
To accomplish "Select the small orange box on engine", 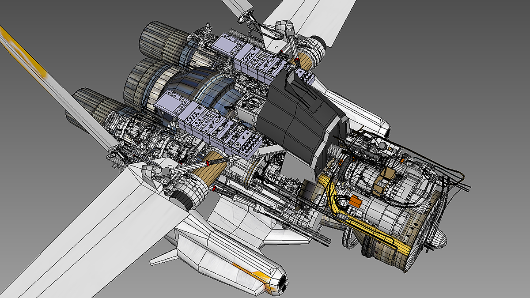I will 356,202.
